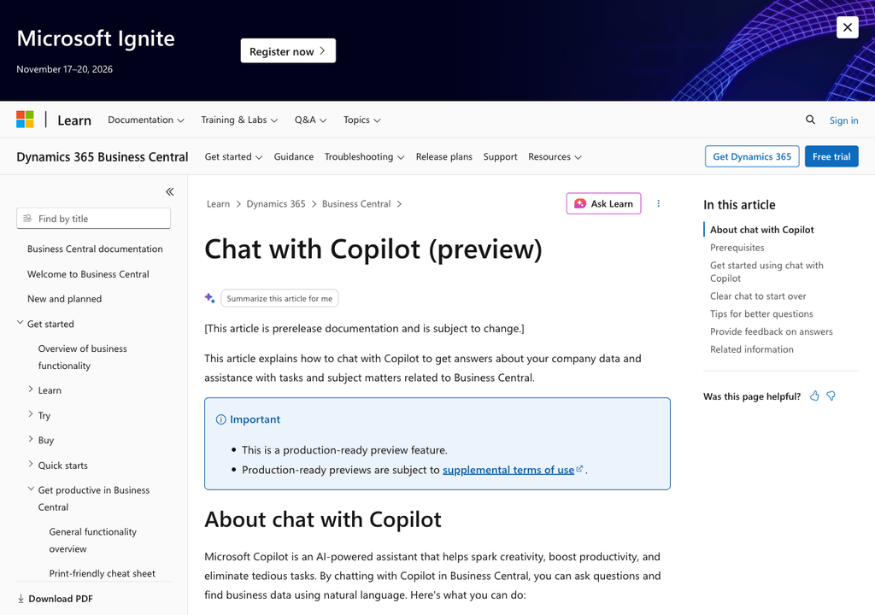
Task: Click the thumbs up feedback icon
Action: click(x=814, y=396)
